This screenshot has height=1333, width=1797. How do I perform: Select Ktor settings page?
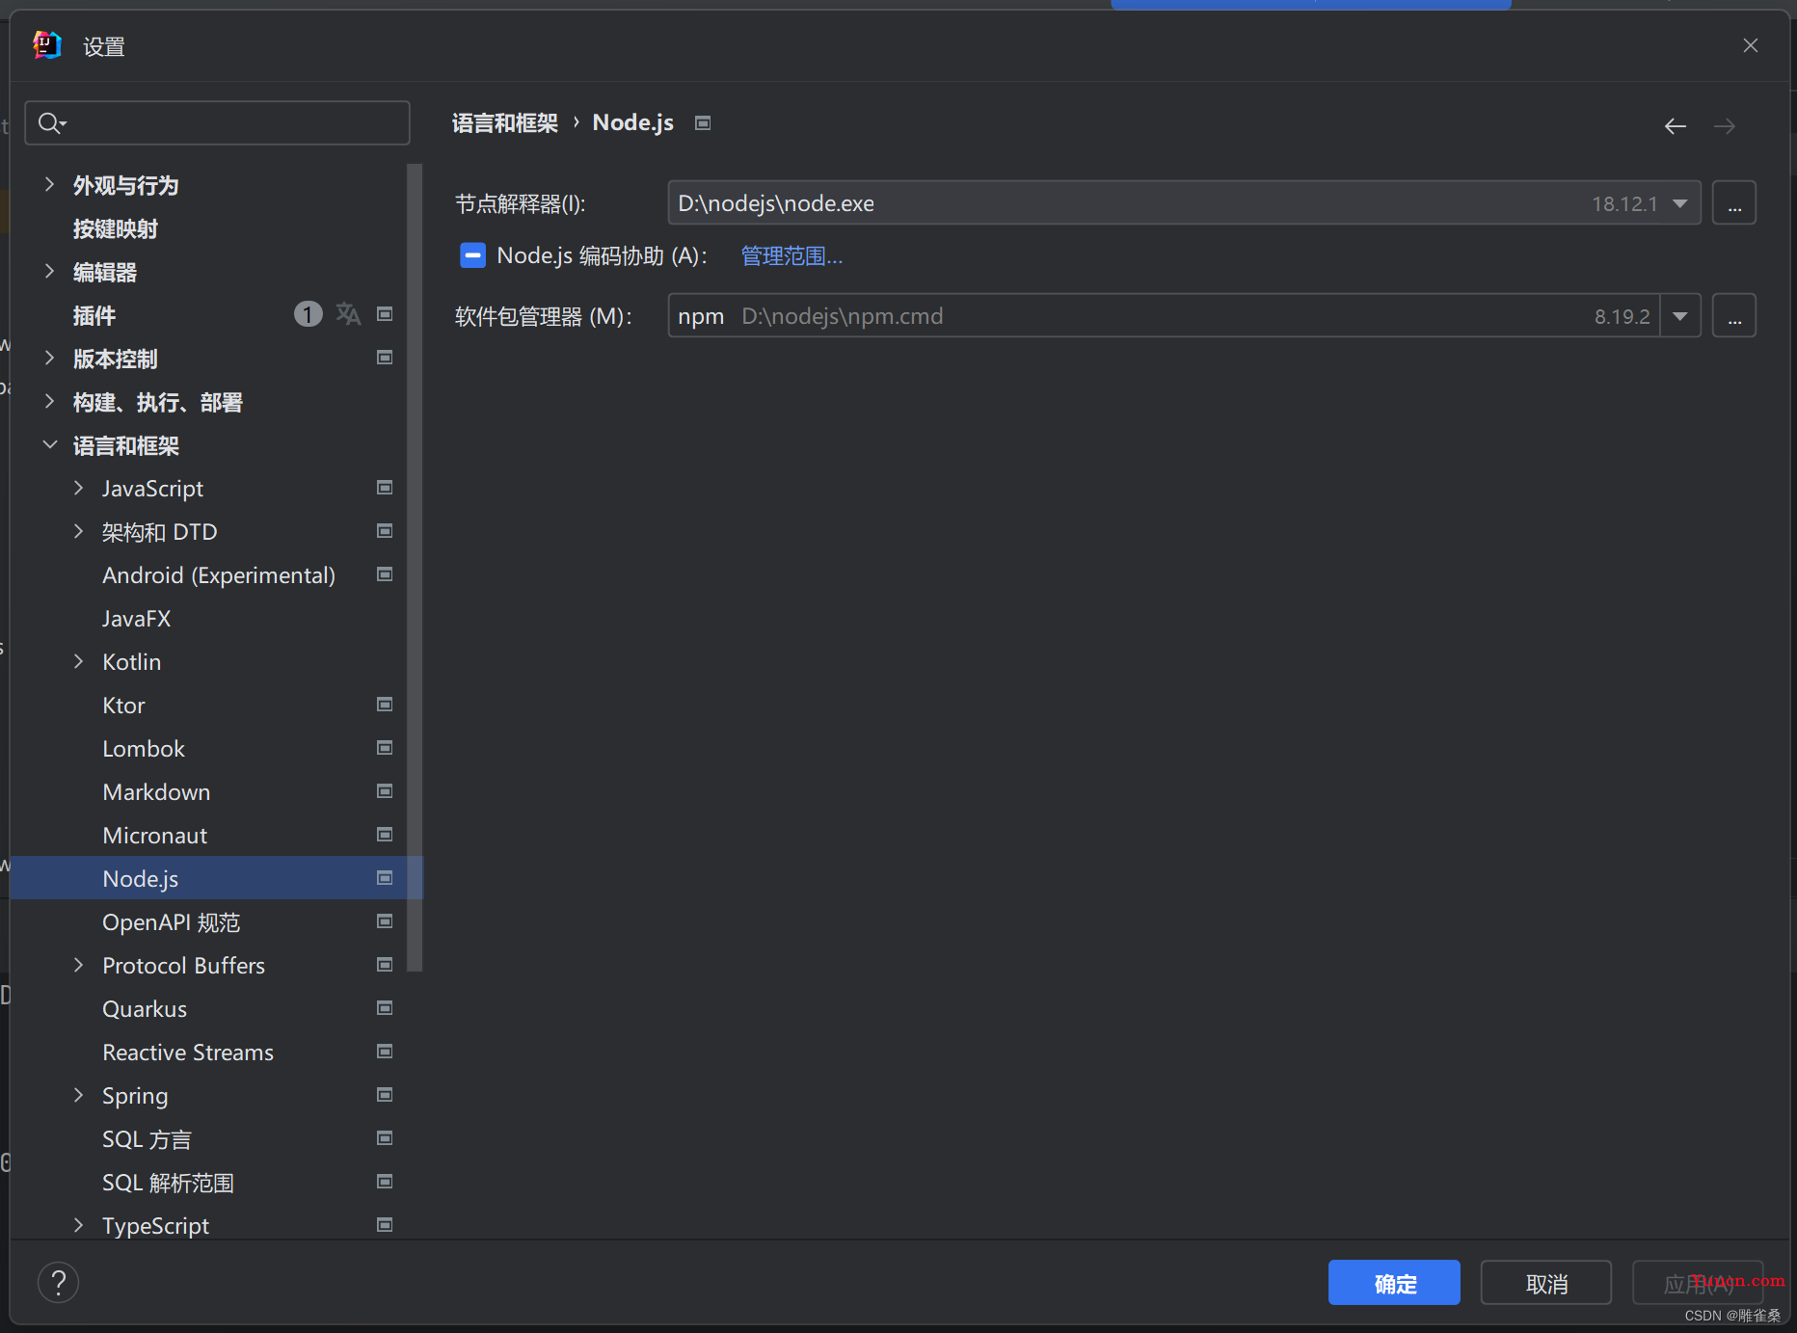tap(123, 706)
